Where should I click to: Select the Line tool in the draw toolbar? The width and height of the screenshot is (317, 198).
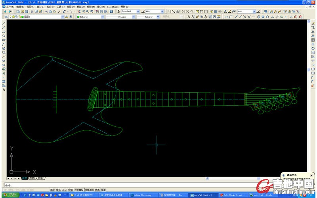coord(4,23)
